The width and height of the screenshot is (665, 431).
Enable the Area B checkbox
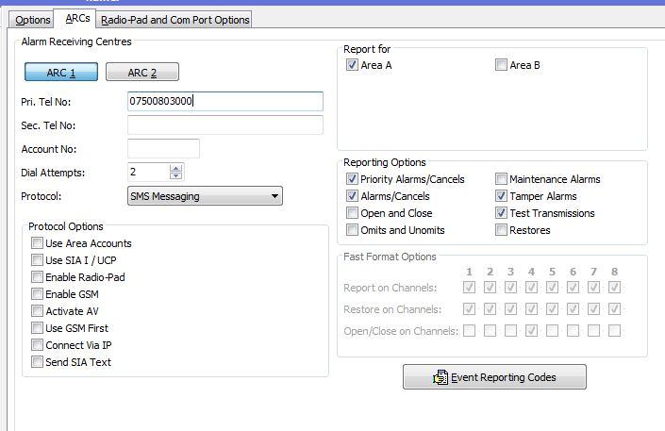(x=502, y=66)
